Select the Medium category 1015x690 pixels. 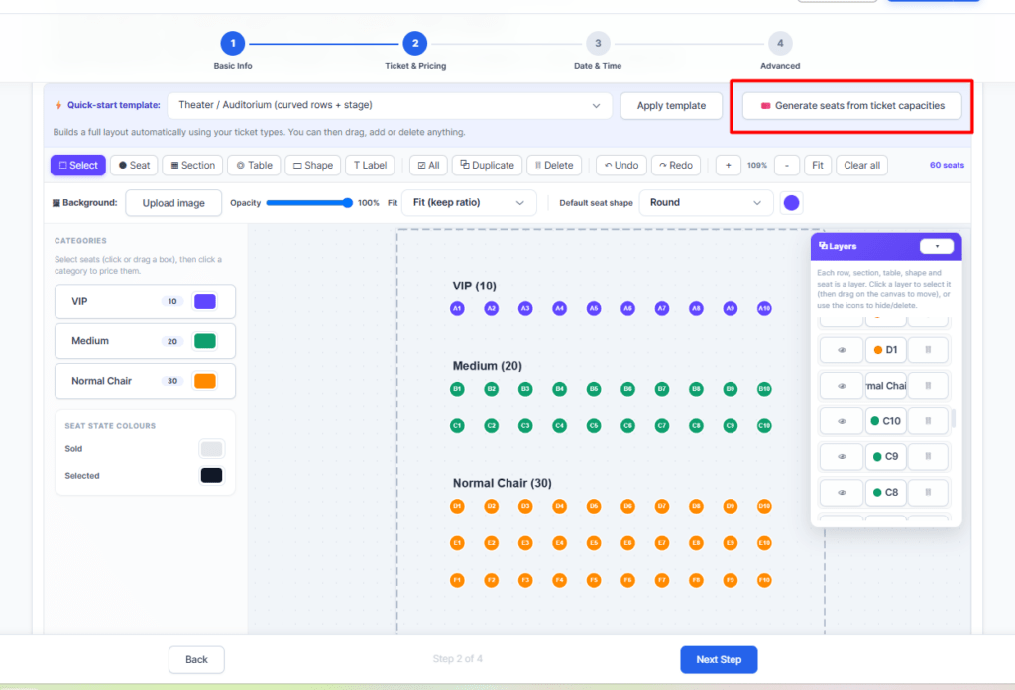tap(145, 341)
